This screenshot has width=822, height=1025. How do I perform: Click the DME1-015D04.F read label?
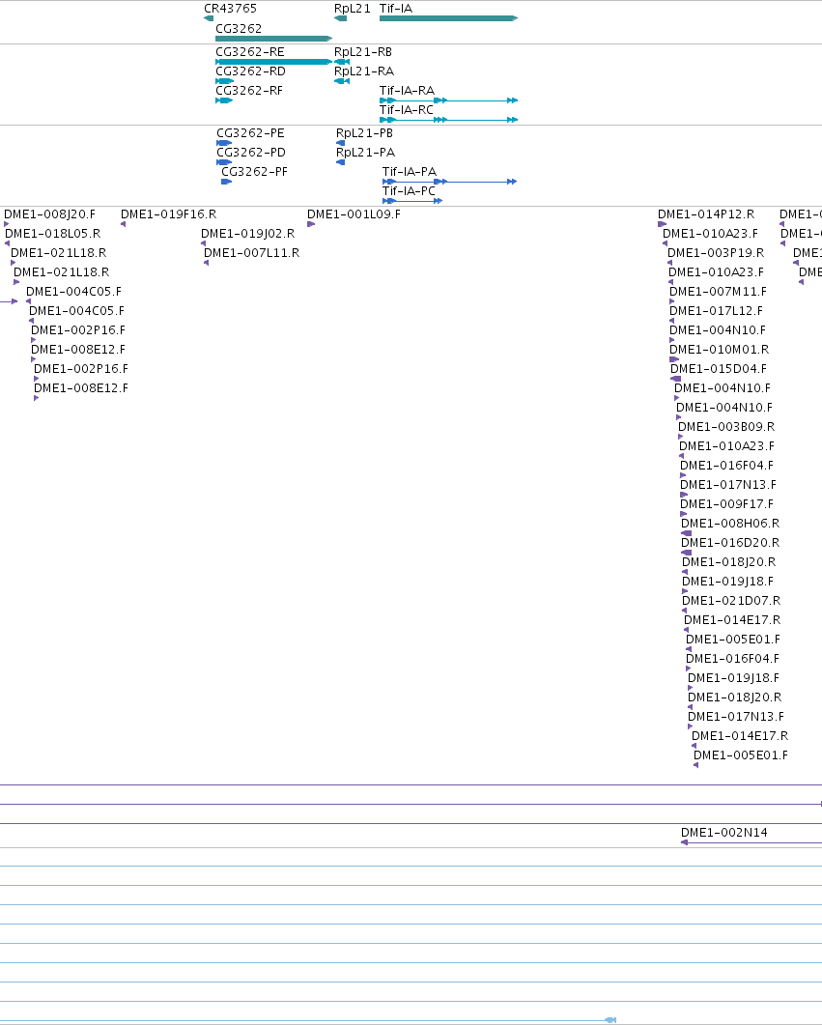tap(718, 369)
